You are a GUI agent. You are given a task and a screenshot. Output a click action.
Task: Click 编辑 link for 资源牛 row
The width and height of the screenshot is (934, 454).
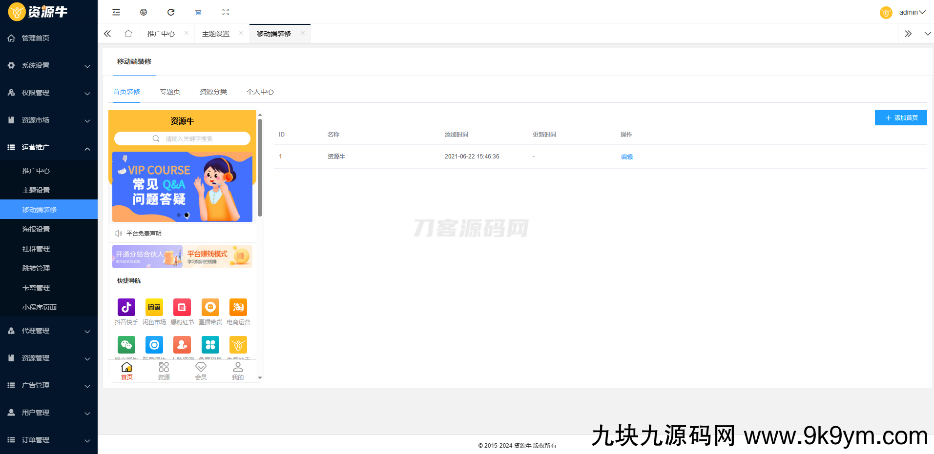pos(627,157)
